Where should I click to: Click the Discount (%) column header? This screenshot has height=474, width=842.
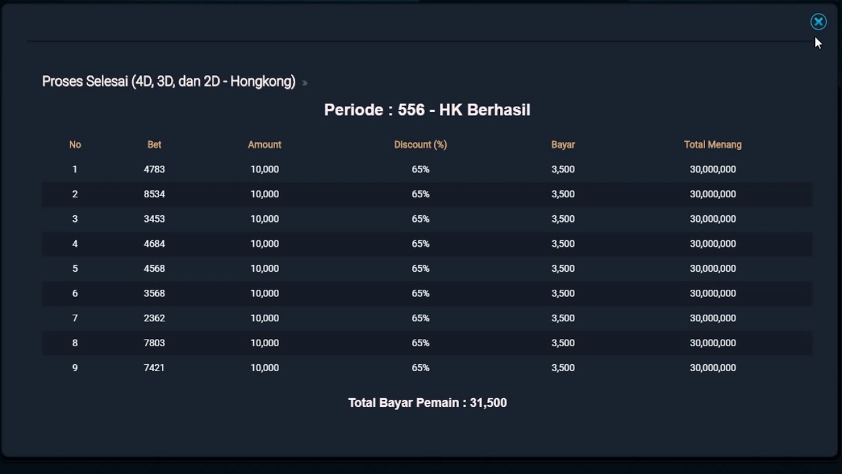point(420,145)
